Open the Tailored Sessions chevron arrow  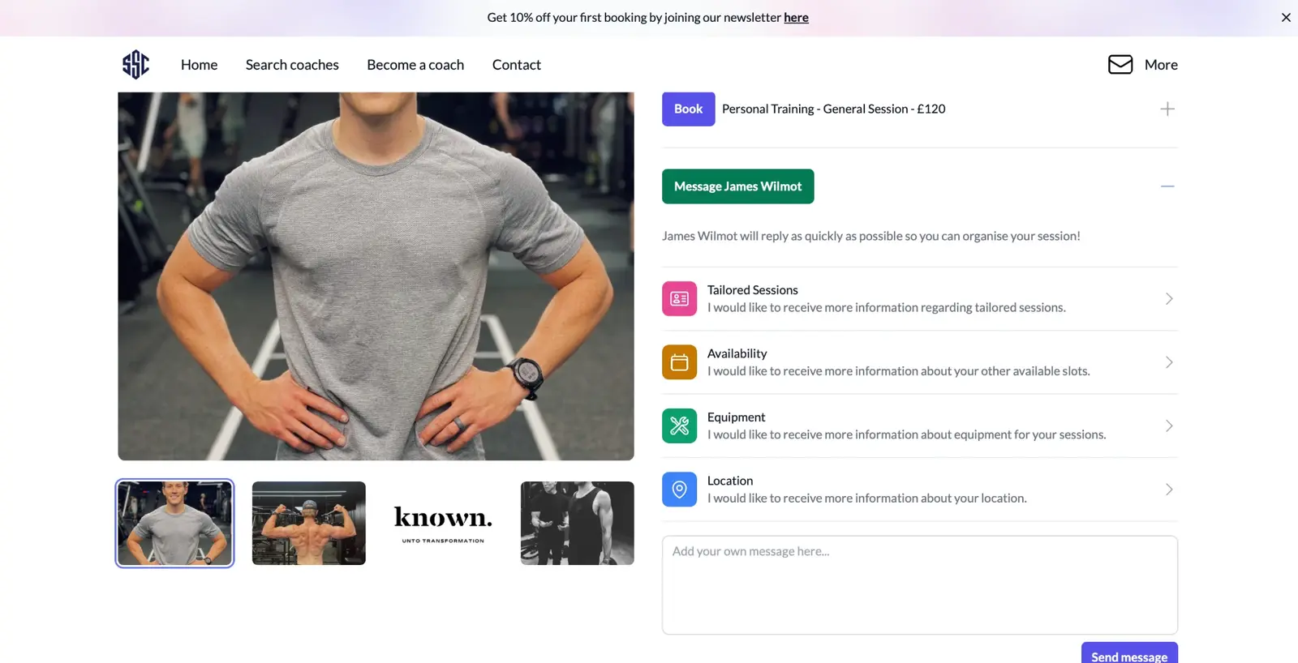point(1169,298)
